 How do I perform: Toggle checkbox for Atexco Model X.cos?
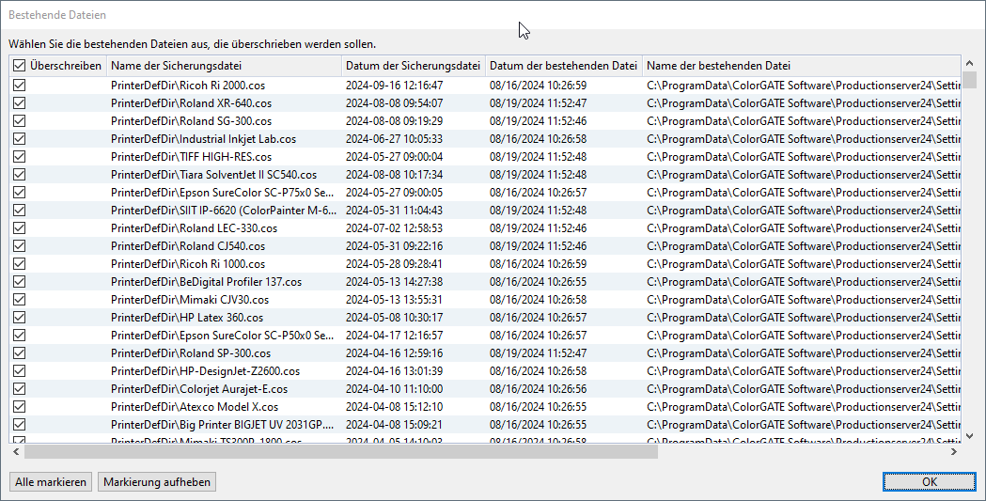(x=19, y=407)
